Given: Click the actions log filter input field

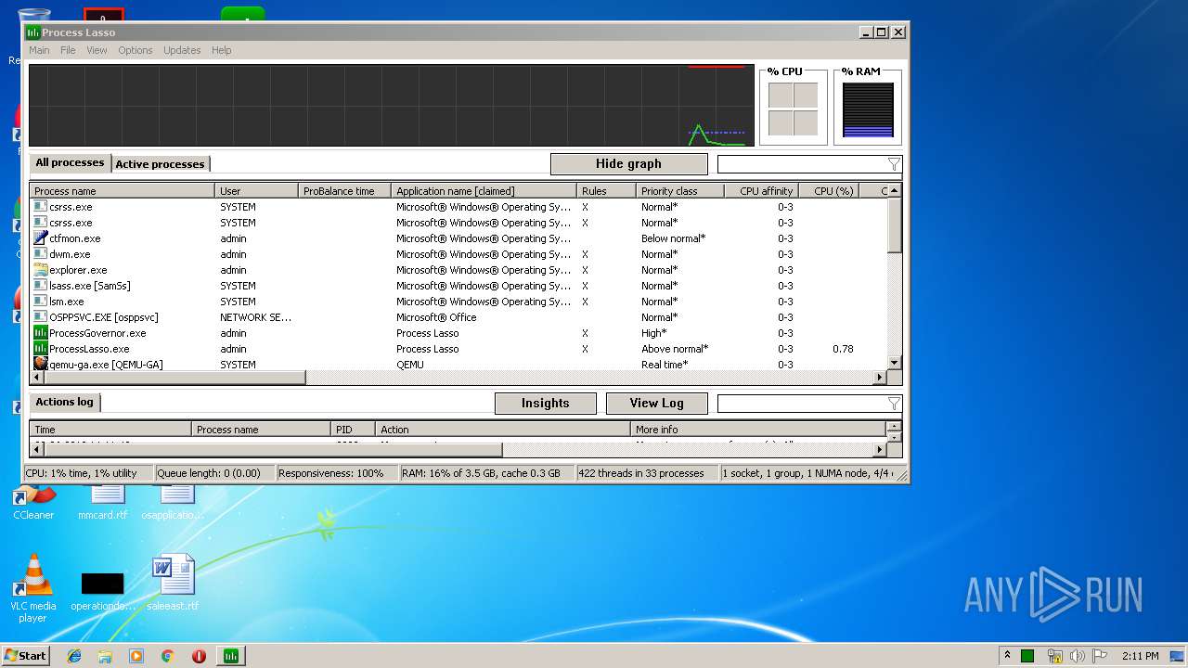Looking at the screenshot, I should pos(802,404).
